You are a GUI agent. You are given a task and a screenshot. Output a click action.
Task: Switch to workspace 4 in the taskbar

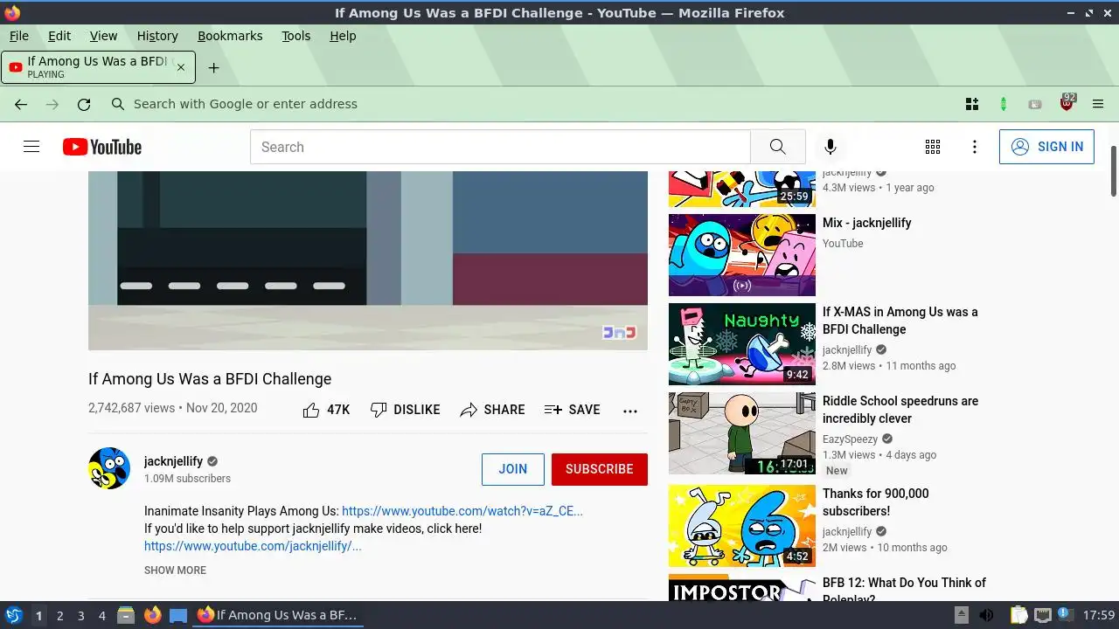click(102, 616)
